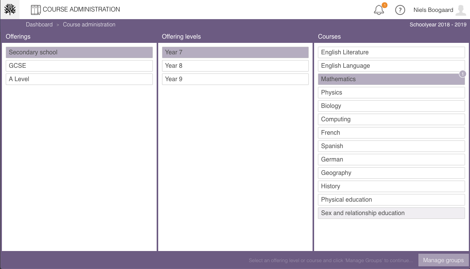470x269 pixels.
Task: Click the question mark help icon
Action: tap(400, 10)
